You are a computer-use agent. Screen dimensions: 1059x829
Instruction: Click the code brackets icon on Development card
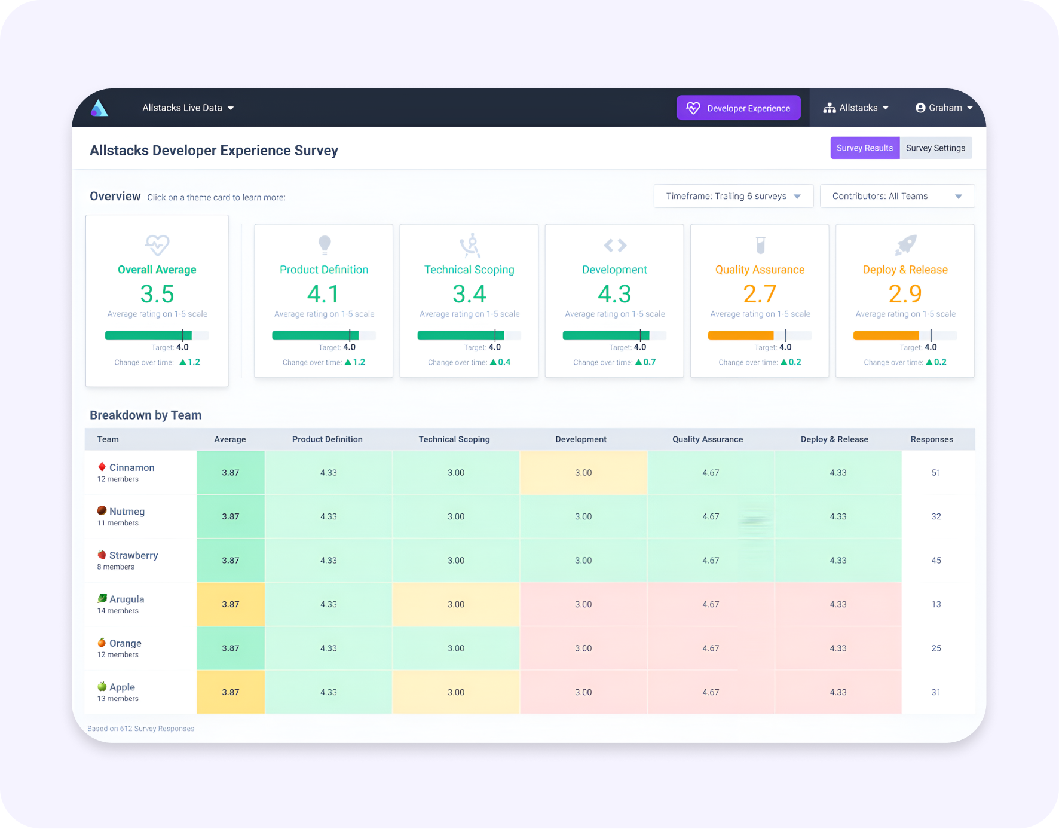tap(615, 245)
